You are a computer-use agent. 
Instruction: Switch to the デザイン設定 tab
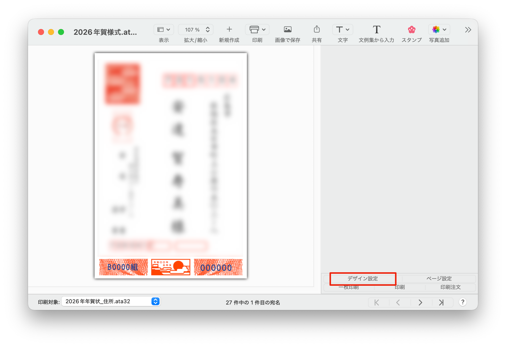362,278
